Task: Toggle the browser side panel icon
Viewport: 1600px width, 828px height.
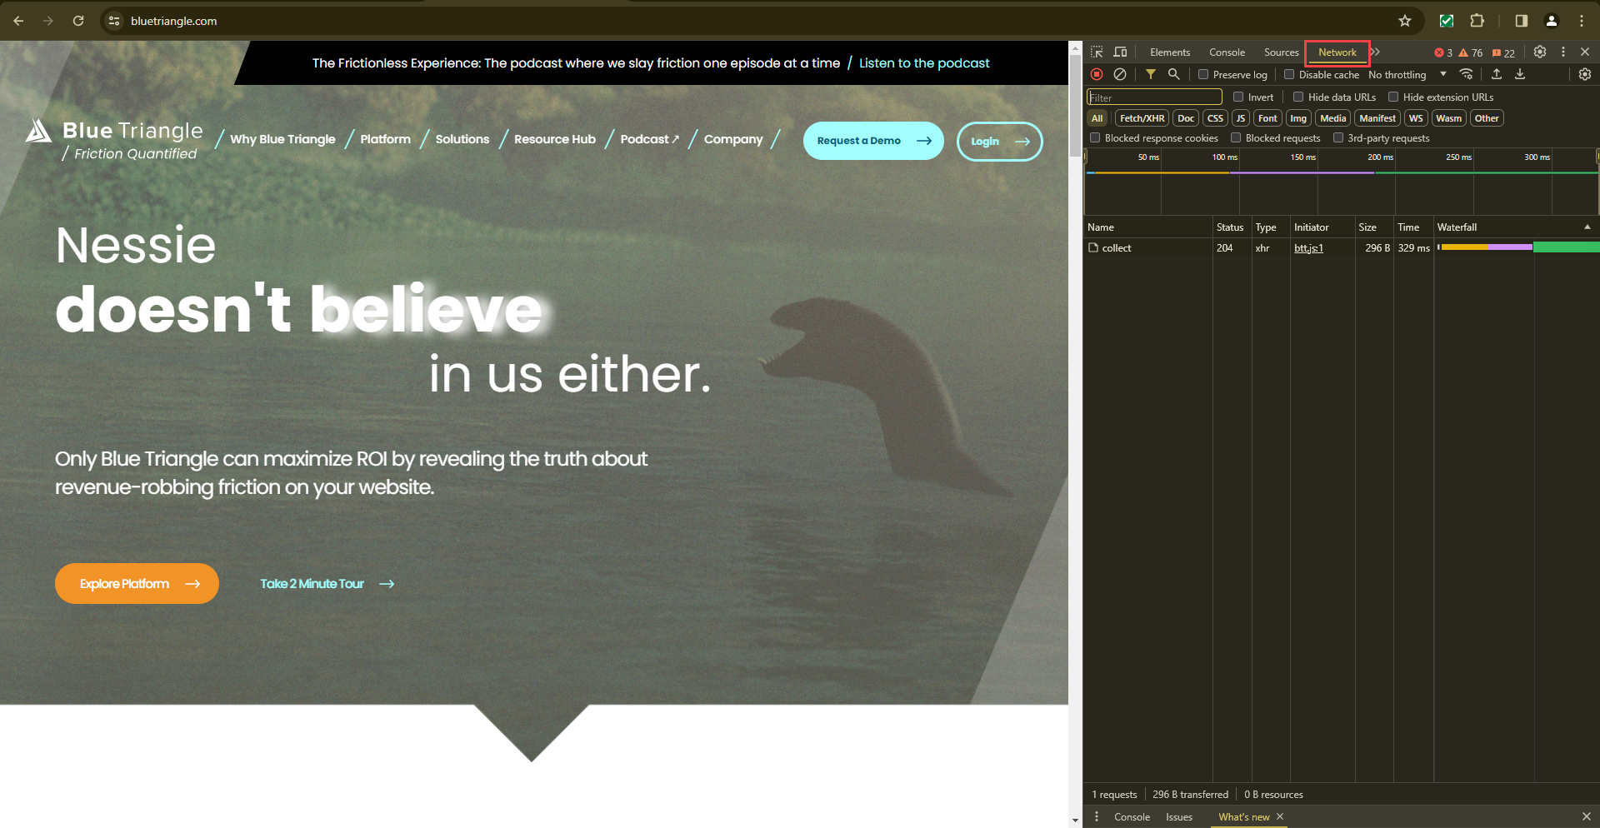Action: coord(1522,21)
